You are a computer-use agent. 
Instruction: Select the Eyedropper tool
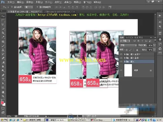(3, 37)
